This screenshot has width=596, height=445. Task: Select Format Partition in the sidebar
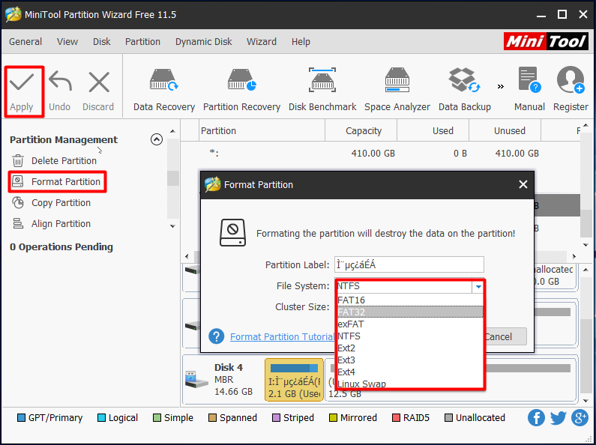57,182
